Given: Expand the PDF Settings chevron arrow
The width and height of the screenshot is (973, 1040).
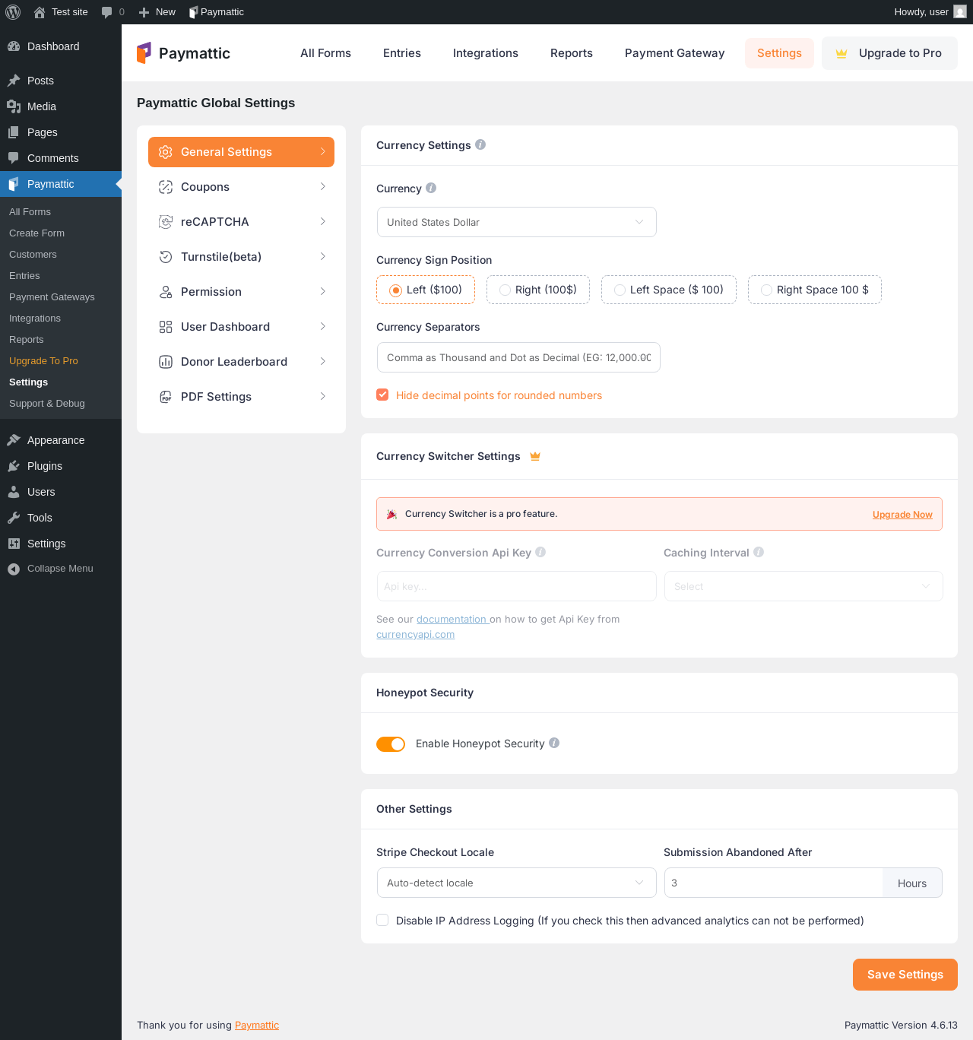Looking at the screenshot, I should tap(323, 396).
